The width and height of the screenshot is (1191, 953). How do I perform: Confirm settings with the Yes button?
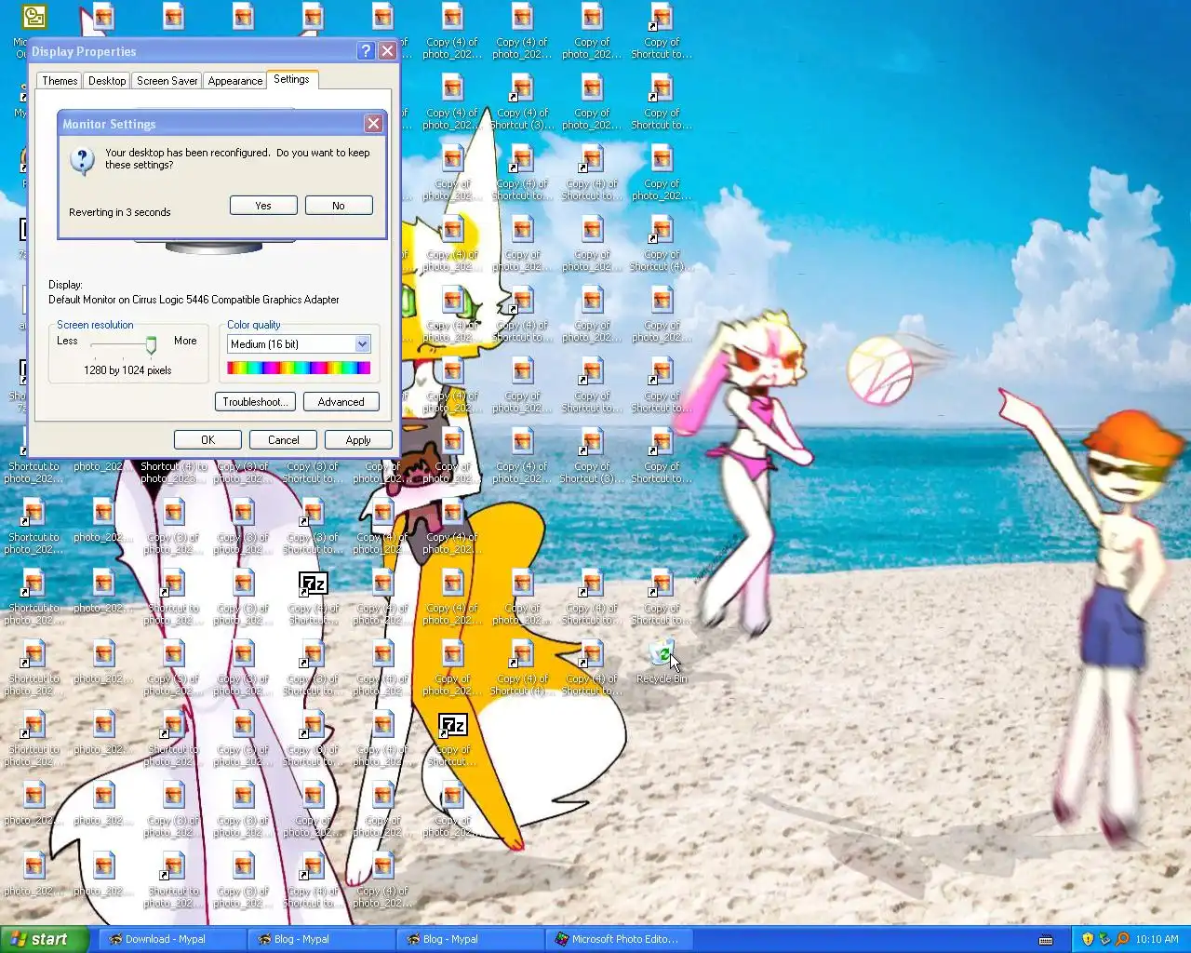pos(263,206)
